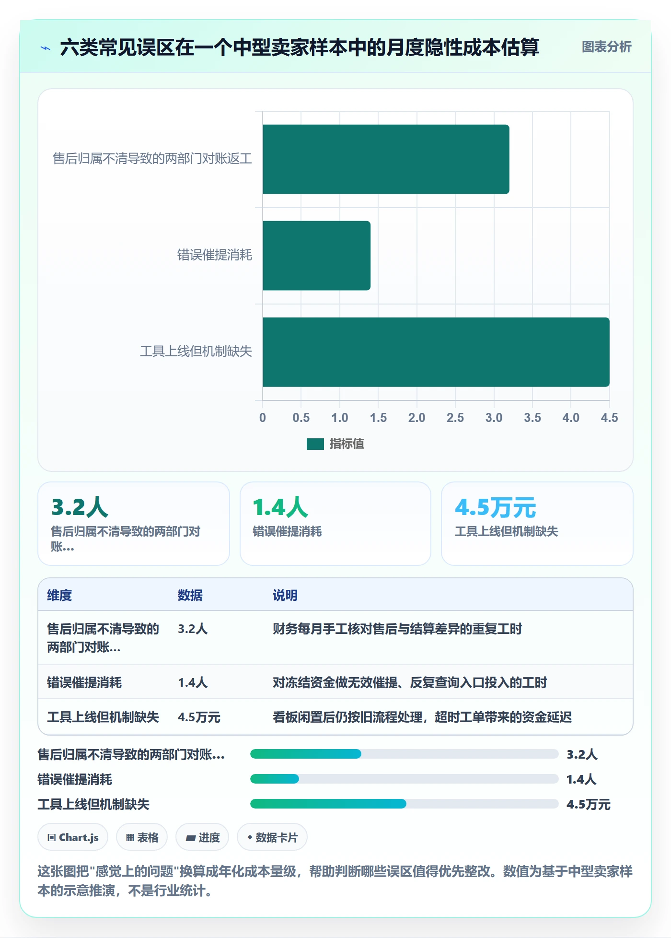Click the 表格 tag chip

pos(142,837)
